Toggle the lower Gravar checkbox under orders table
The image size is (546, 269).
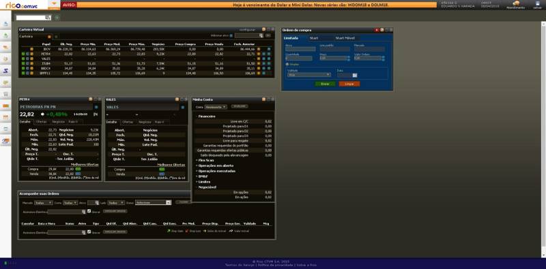tap(89, 232)
